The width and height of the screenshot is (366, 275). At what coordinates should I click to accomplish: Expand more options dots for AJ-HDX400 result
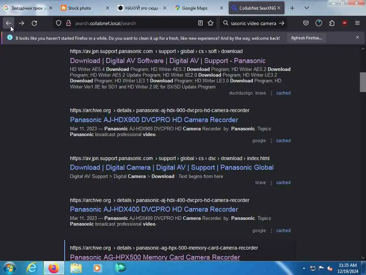[271, 231]
